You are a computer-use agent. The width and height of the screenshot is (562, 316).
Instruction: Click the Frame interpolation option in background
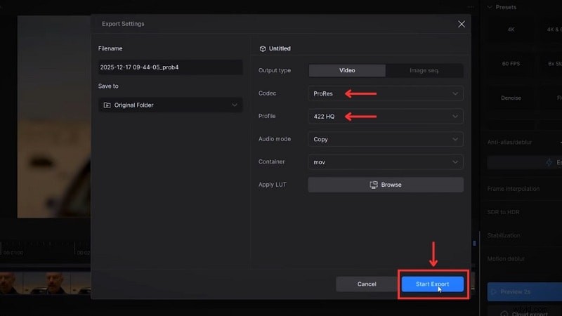click(514, 188)
